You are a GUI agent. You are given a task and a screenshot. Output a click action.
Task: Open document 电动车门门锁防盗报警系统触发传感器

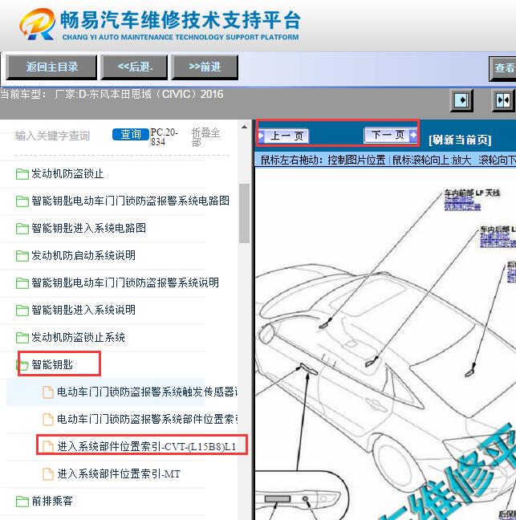147,392
